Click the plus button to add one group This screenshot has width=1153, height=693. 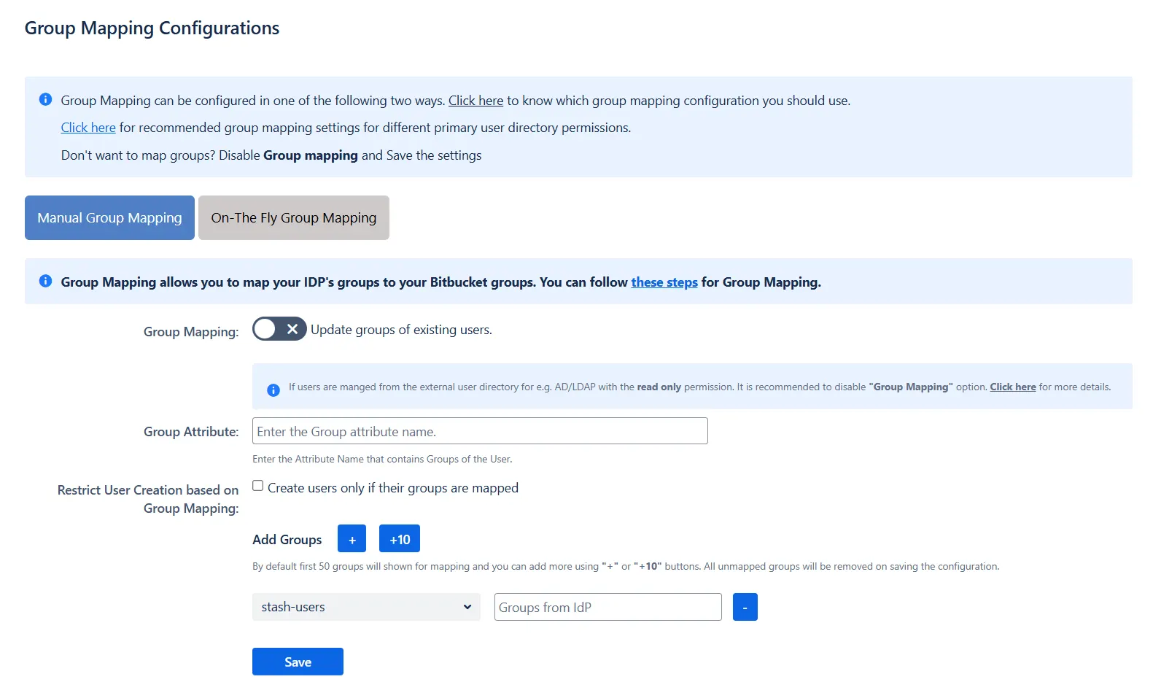point(352,539)
